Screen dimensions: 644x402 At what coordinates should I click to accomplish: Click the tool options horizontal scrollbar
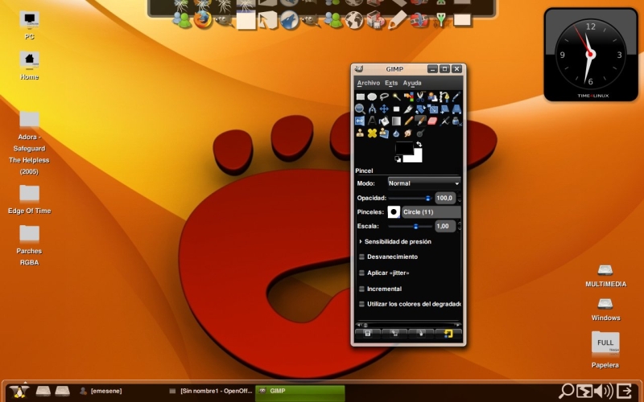tap(408, 325)
